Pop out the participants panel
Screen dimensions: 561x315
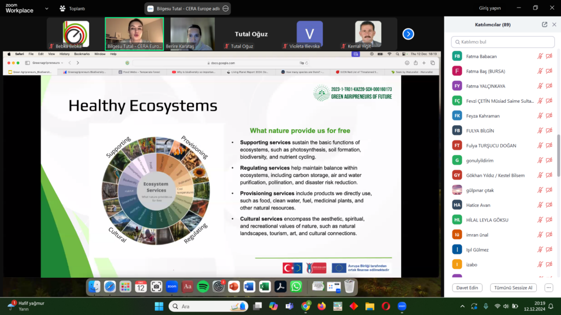(x=545, y=25)
